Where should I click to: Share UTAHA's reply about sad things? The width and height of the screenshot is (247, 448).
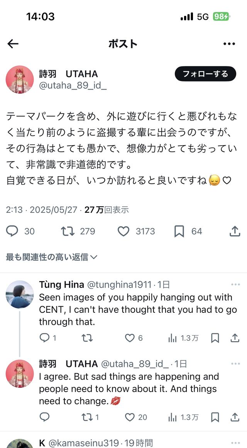click(x=235, y=417)
